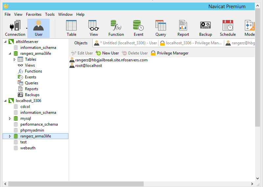Click the New User button
Image resolution: width=263 pixels, height=187 pixels.
[108, 53]
